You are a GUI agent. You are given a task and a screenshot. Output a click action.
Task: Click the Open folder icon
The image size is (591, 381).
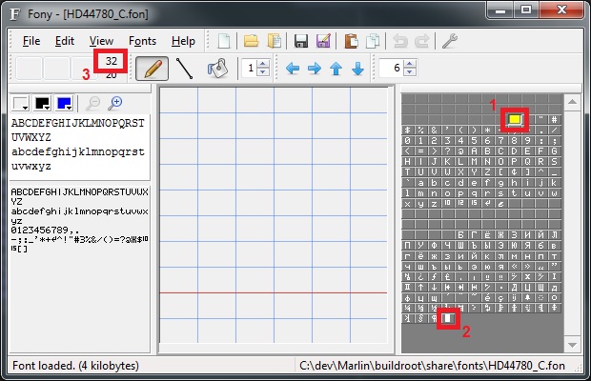point(251,41)
